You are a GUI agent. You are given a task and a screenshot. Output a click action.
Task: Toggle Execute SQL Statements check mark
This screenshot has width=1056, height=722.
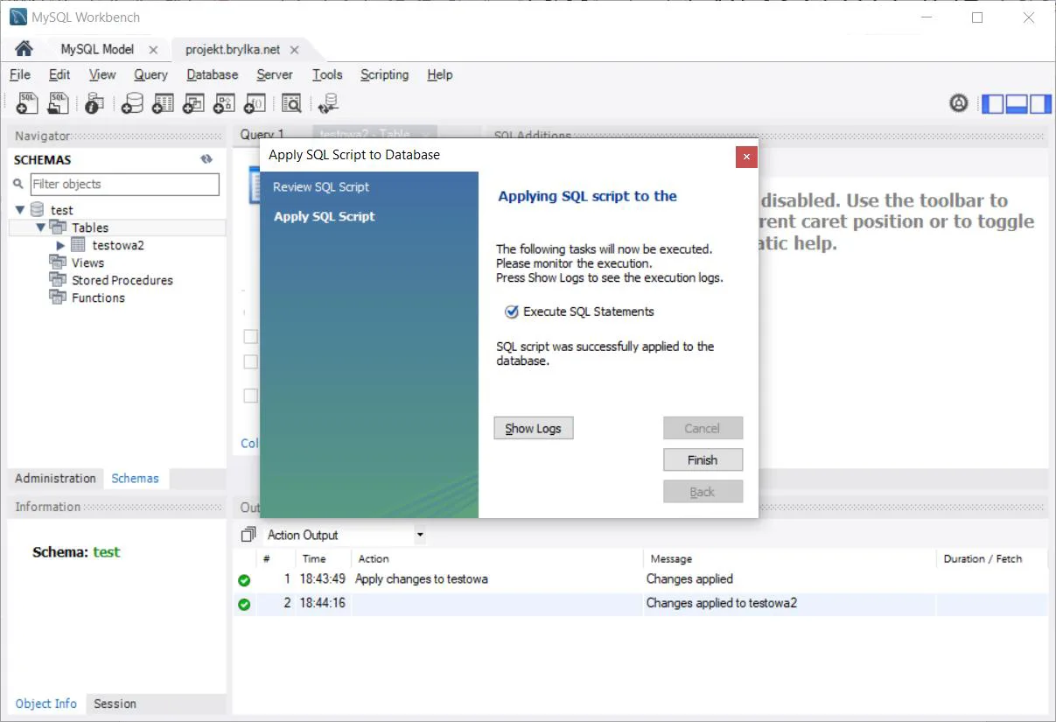coord(512,312)
